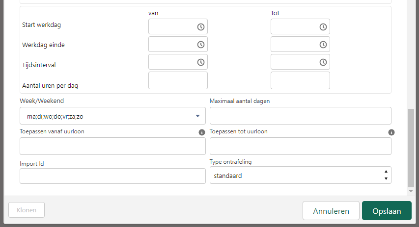
Task: Click arrow at bottom of scrollbar
Action: pyautogui.click(x=411, y=191)
